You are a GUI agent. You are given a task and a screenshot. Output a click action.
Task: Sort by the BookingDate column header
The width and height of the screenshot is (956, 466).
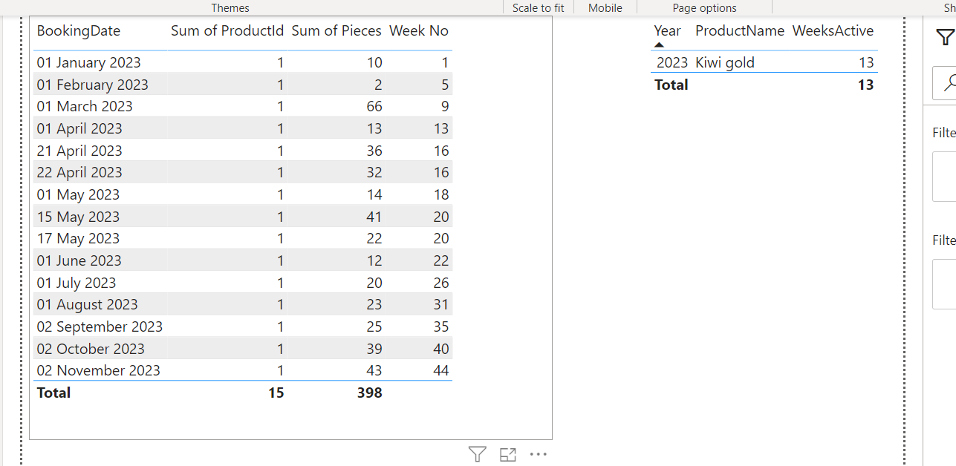(x=79, y=31)
